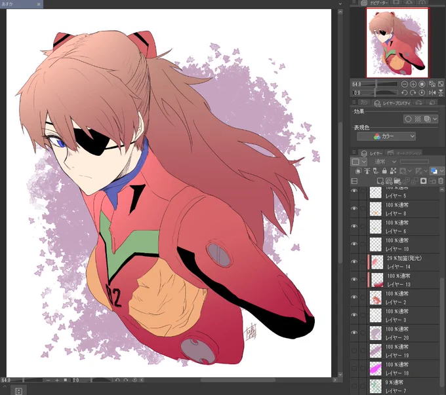This screenshot has height=395, width=446.
Task: Click the canvas horizontal scrollbar
Action: [x=238, y=380]
